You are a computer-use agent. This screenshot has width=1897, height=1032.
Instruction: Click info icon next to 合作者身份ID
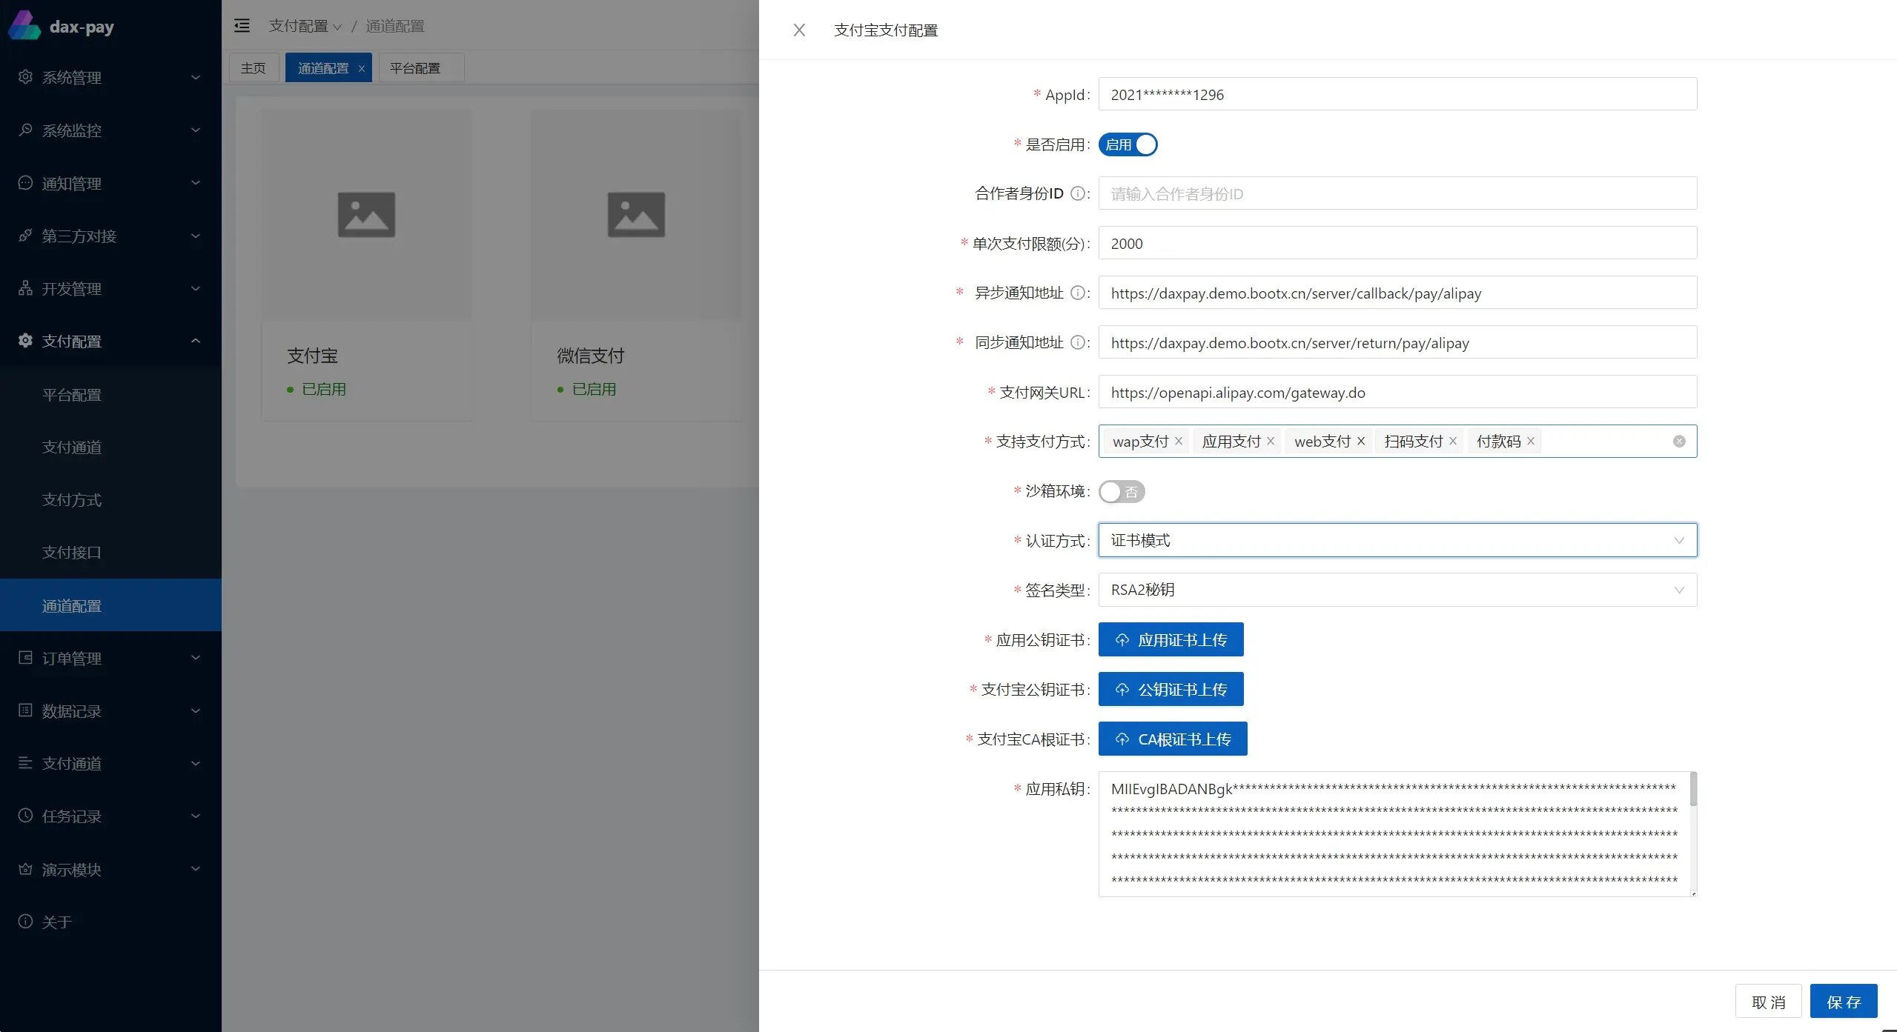tap(1078, 193)
